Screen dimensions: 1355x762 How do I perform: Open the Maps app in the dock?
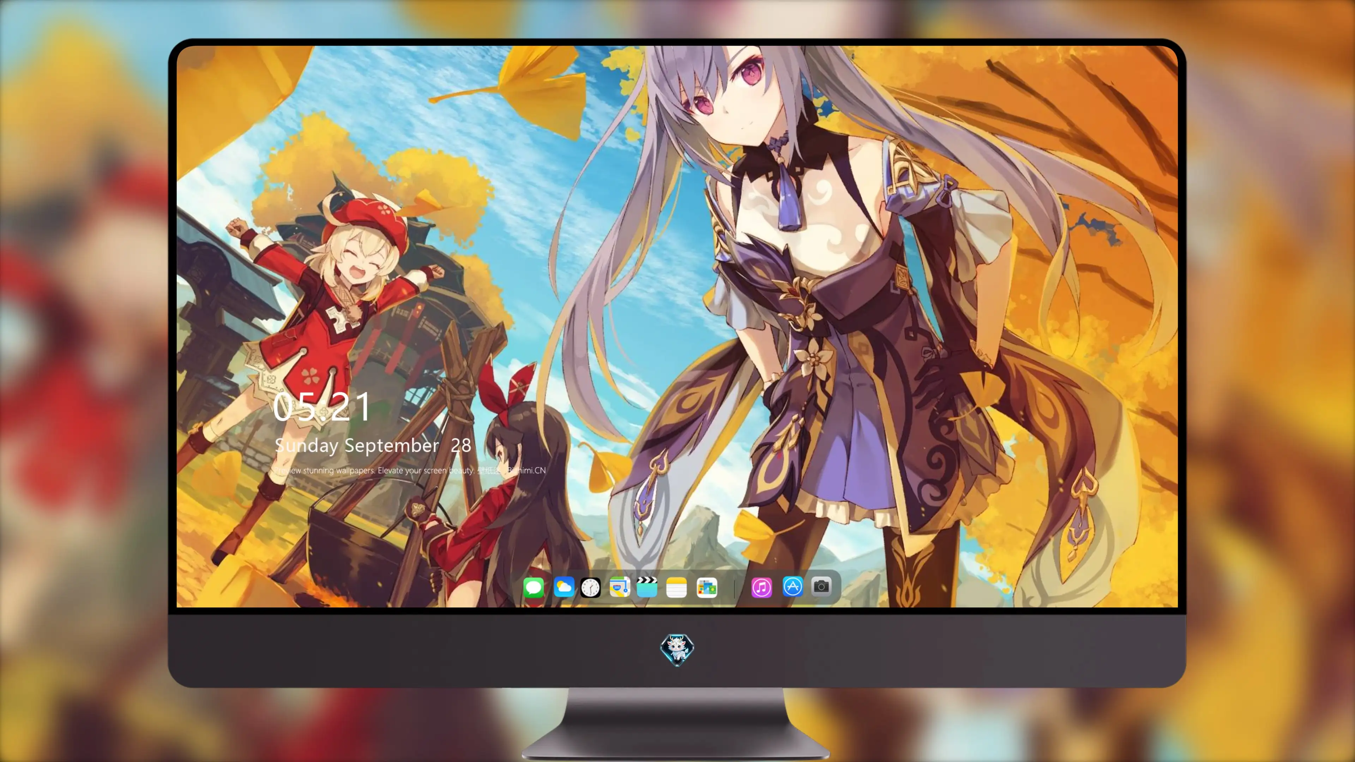pos(620,587)
